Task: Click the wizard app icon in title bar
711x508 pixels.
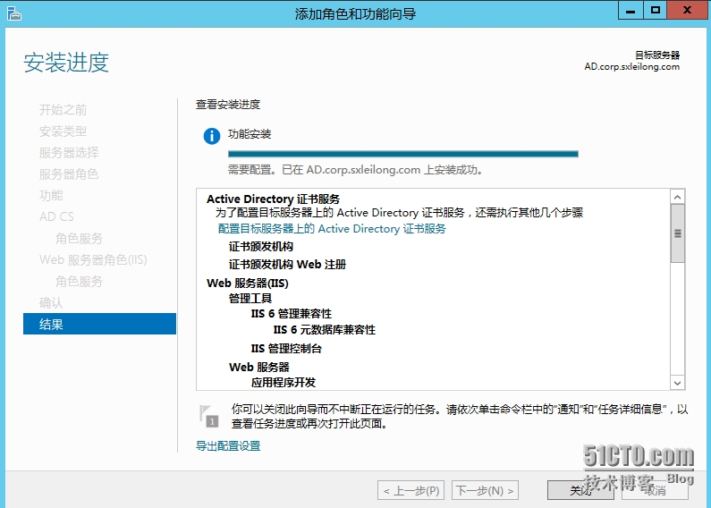Action: (x=14, y=13)
